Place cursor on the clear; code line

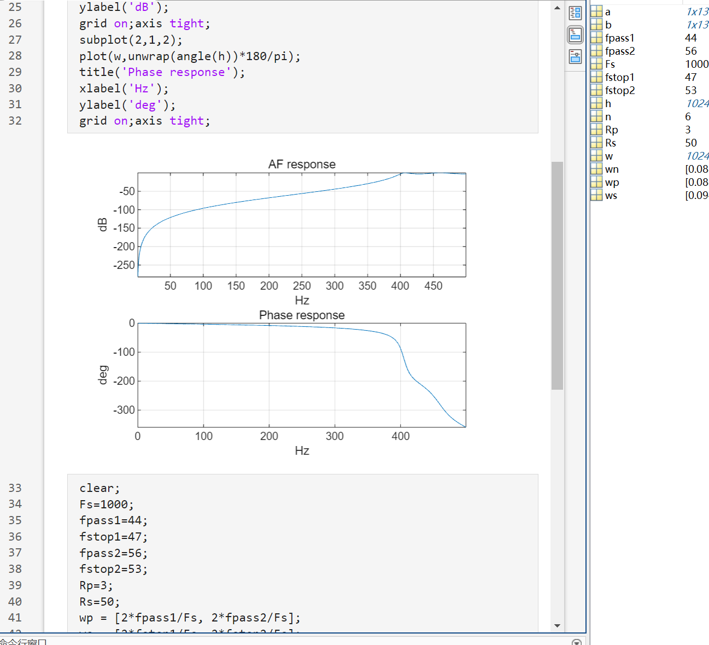tap(99, 488)
